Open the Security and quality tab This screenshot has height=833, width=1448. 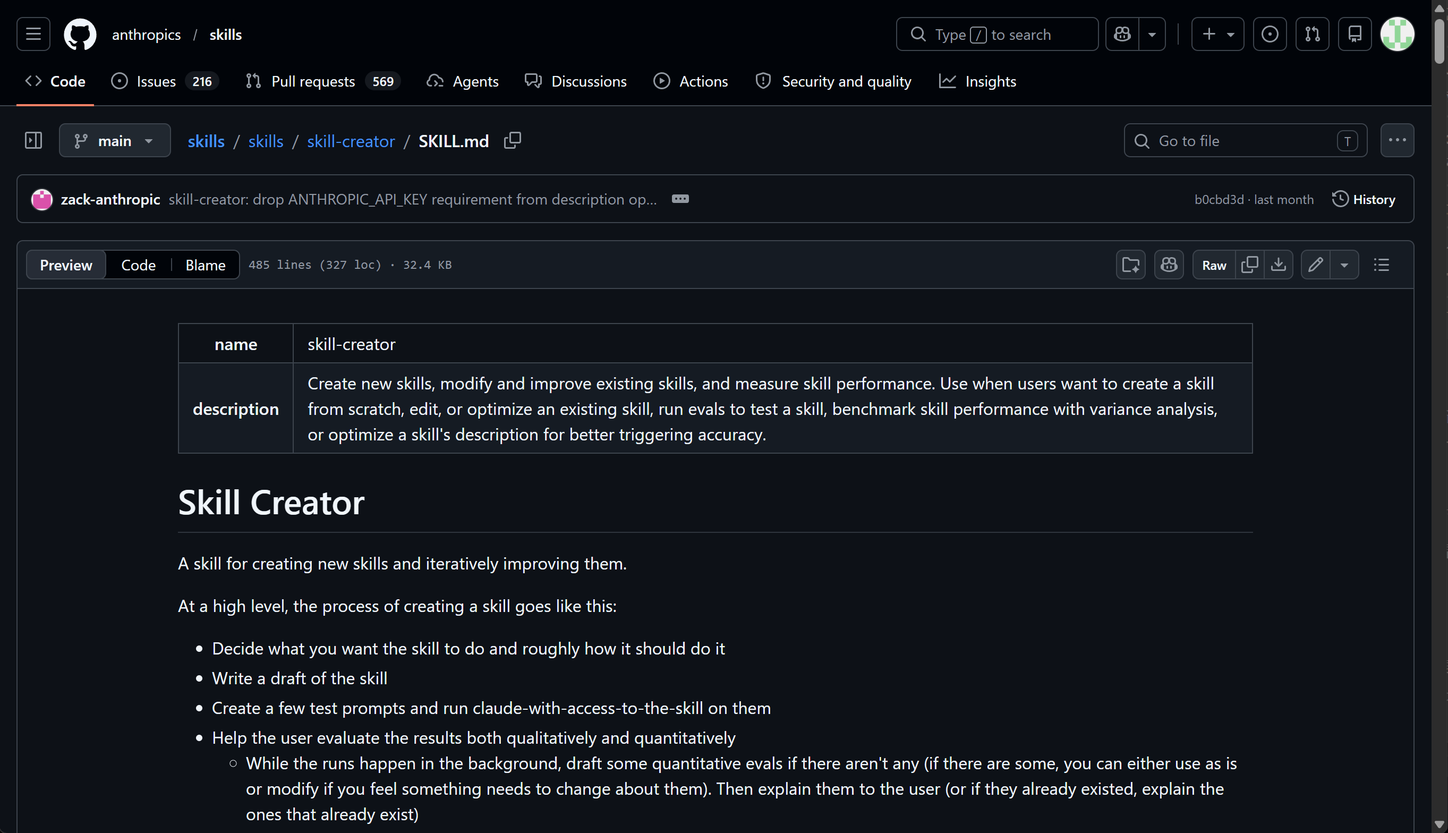pos(833,82)
